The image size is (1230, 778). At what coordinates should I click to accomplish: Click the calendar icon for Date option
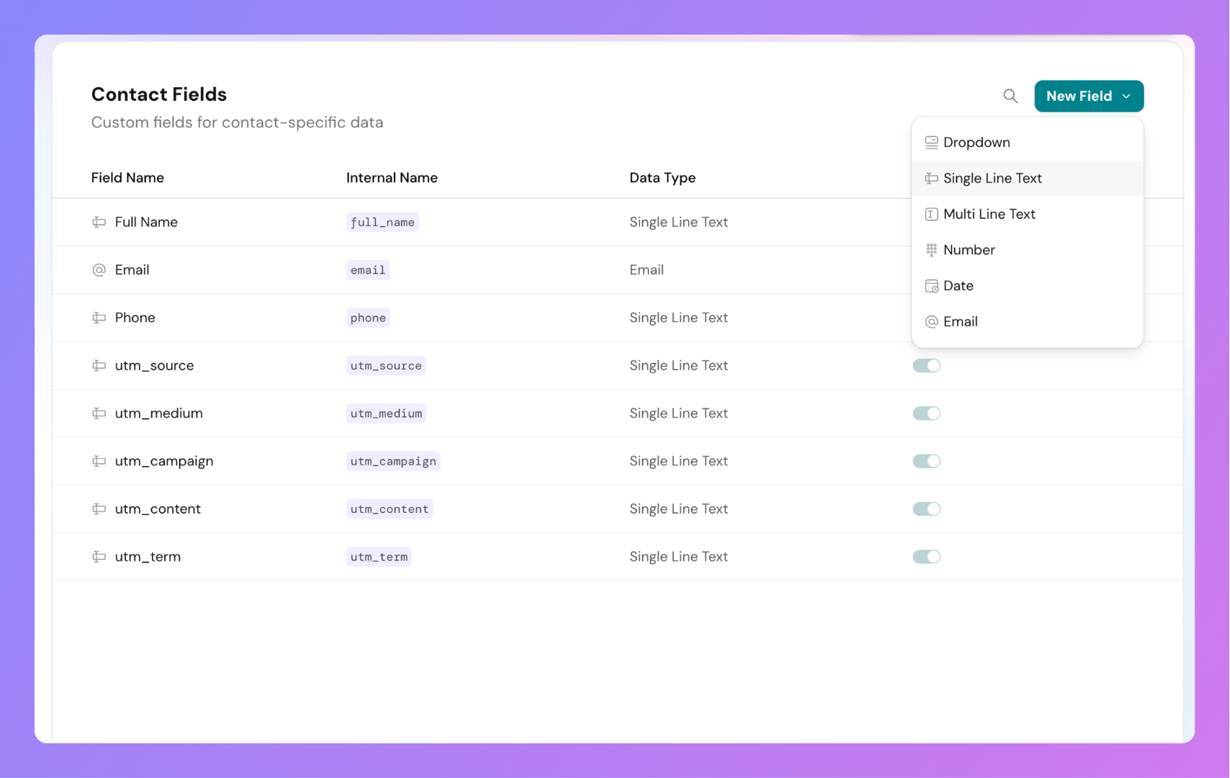931,286
